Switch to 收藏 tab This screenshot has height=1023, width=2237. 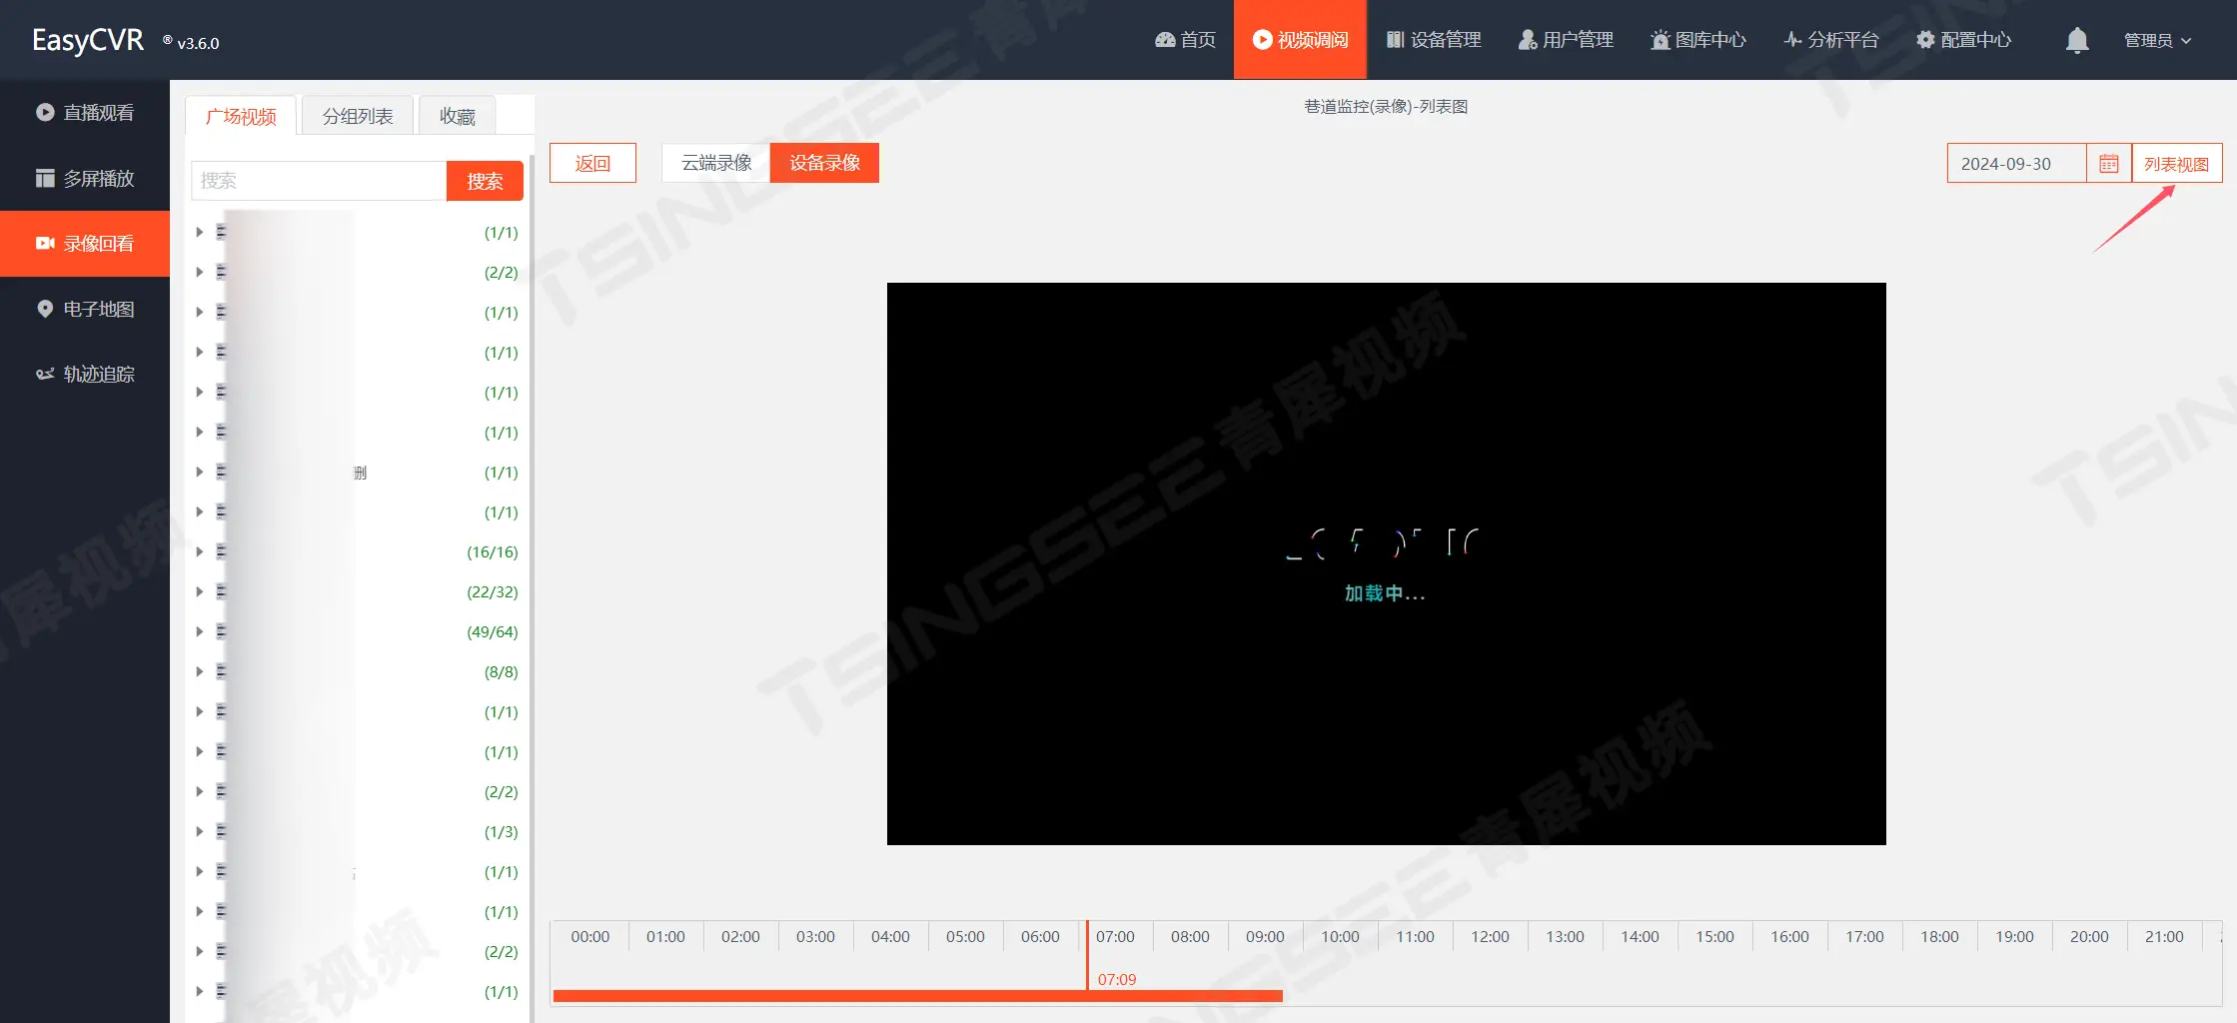click(x=458, y=116)
